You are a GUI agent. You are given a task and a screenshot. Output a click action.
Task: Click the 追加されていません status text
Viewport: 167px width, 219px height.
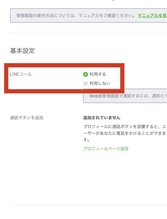pos(102,118)
